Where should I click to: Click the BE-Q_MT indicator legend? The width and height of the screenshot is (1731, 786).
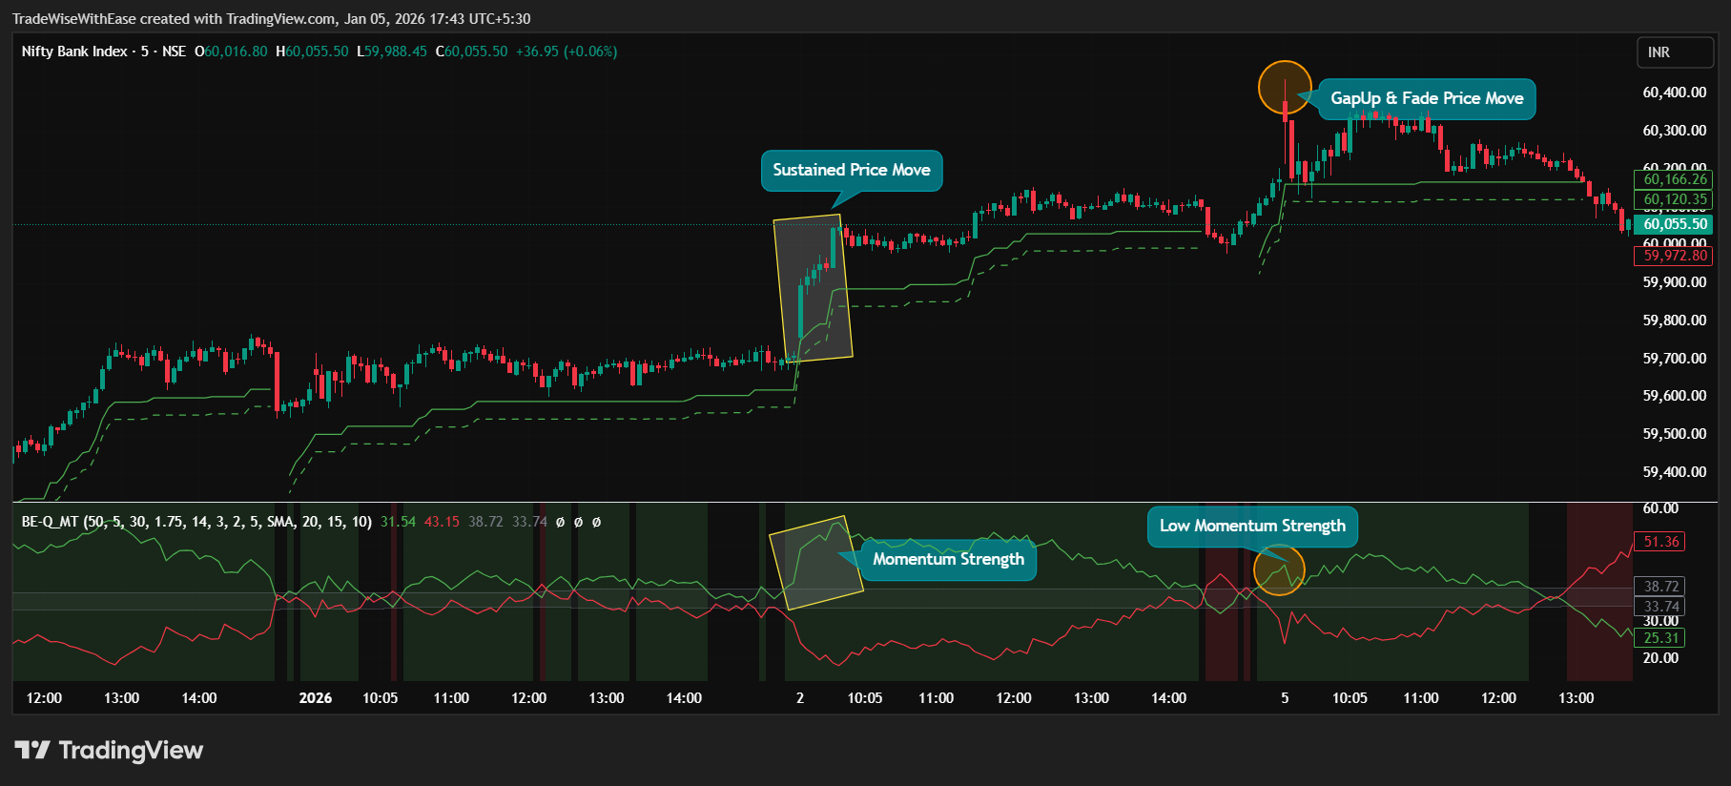pos(196,522)
